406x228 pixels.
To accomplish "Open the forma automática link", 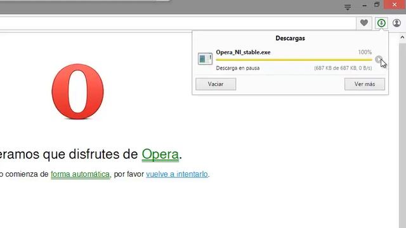I will [x=81, y=174].
